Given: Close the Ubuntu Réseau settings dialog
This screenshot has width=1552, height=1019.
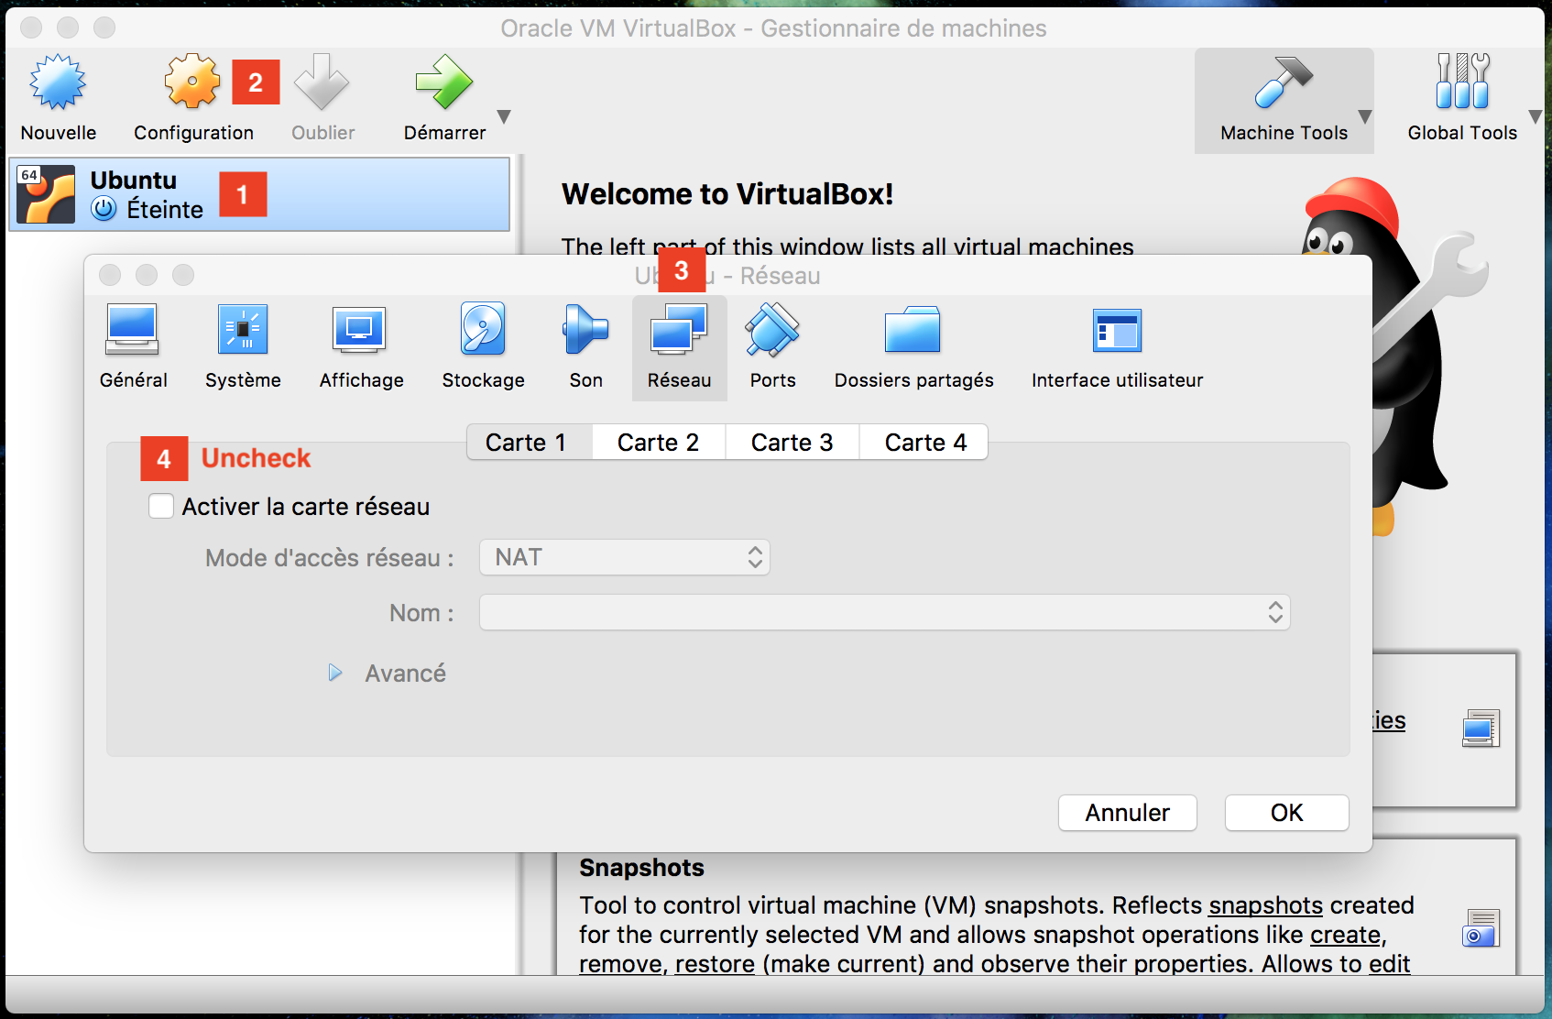Looking at the screenshot, I should [x=110, y=275].
